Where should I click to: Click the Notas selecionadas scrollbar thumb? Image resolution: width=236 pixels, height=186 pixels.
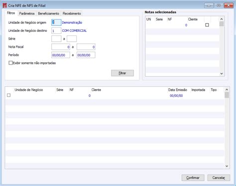(x=222, y=24)
